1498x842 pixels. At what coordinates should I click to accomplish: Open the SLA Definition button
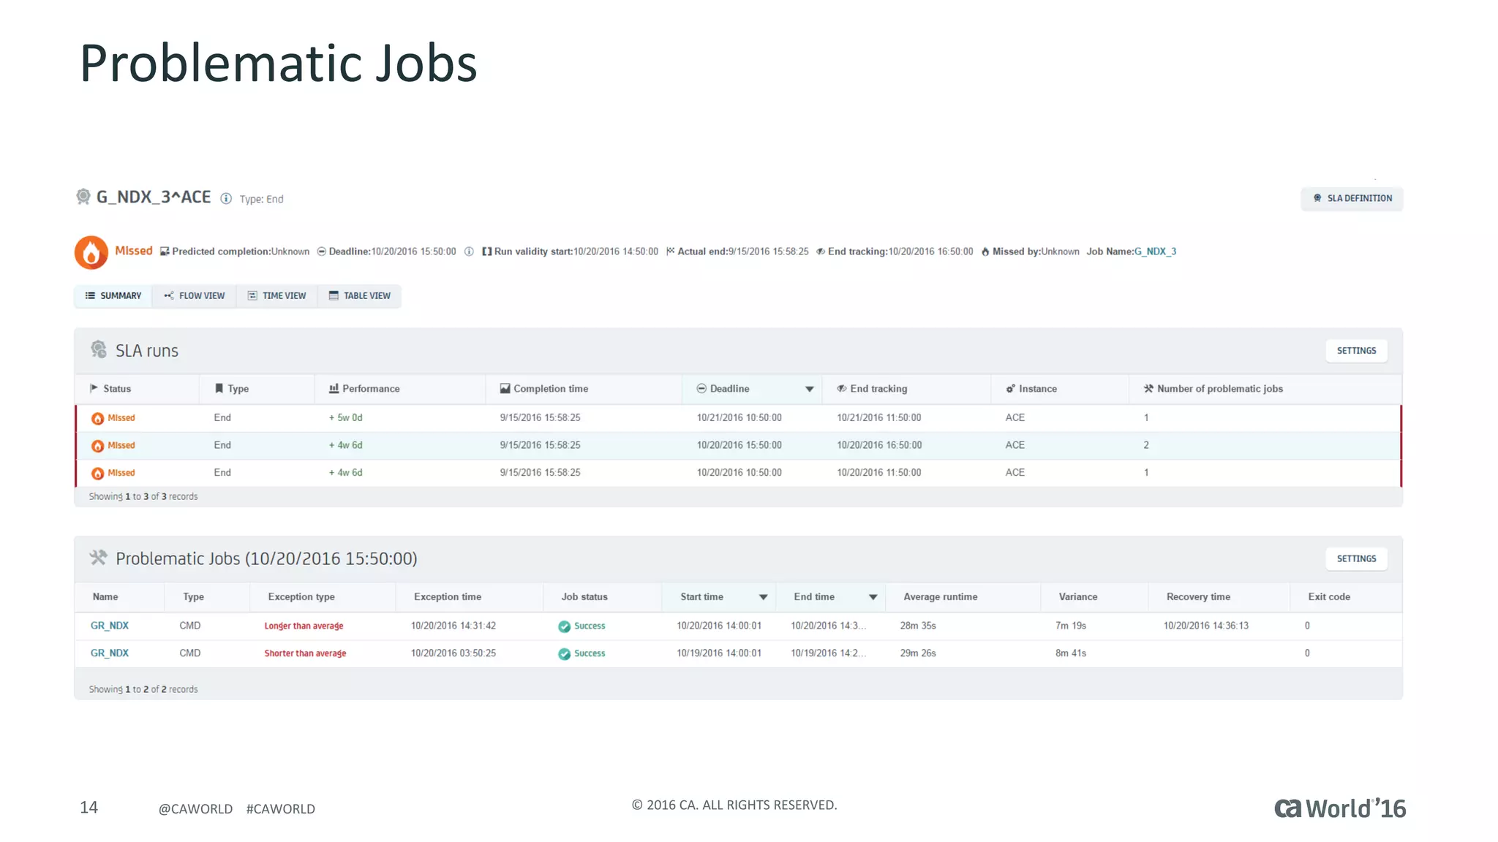point(1352,198)
